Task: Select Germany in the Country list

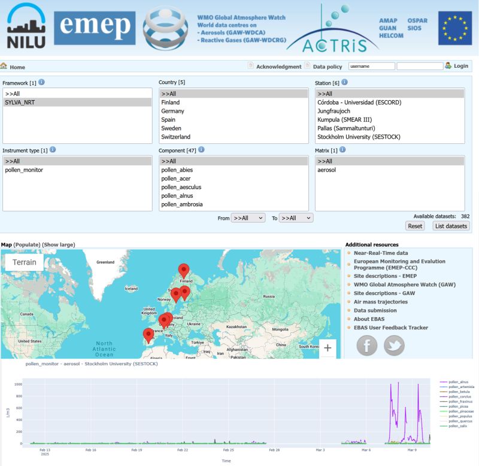Action: click(x=234, y=111)
